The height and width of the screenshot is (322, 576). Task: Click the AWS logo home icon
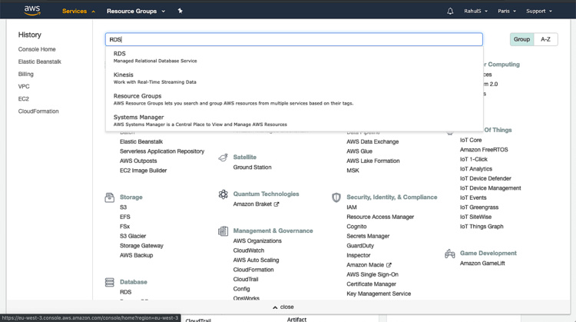click(x=31, y=11)
